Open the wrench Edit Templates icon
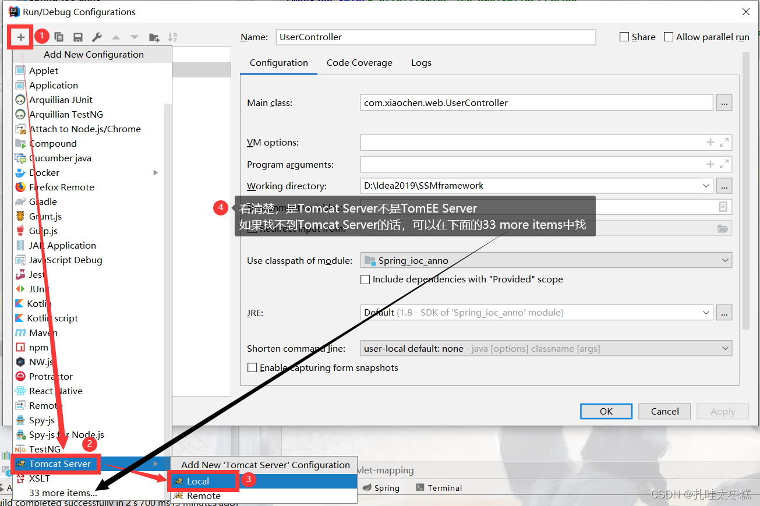The image size is (760, 506). tap(97, 37)
